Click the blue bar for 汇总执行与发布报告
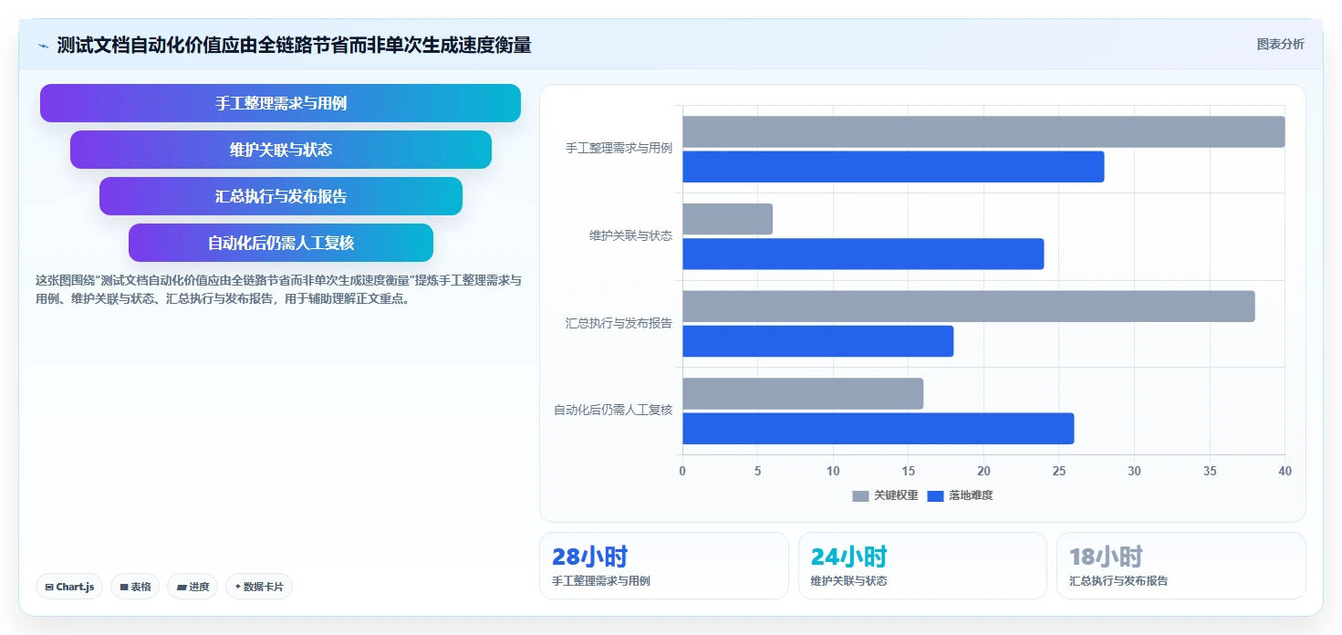 tap(817, 341)
